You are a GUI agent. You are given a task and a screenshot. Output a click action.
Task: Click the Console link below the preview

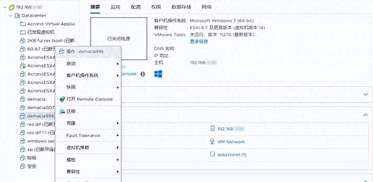(129, 74)
